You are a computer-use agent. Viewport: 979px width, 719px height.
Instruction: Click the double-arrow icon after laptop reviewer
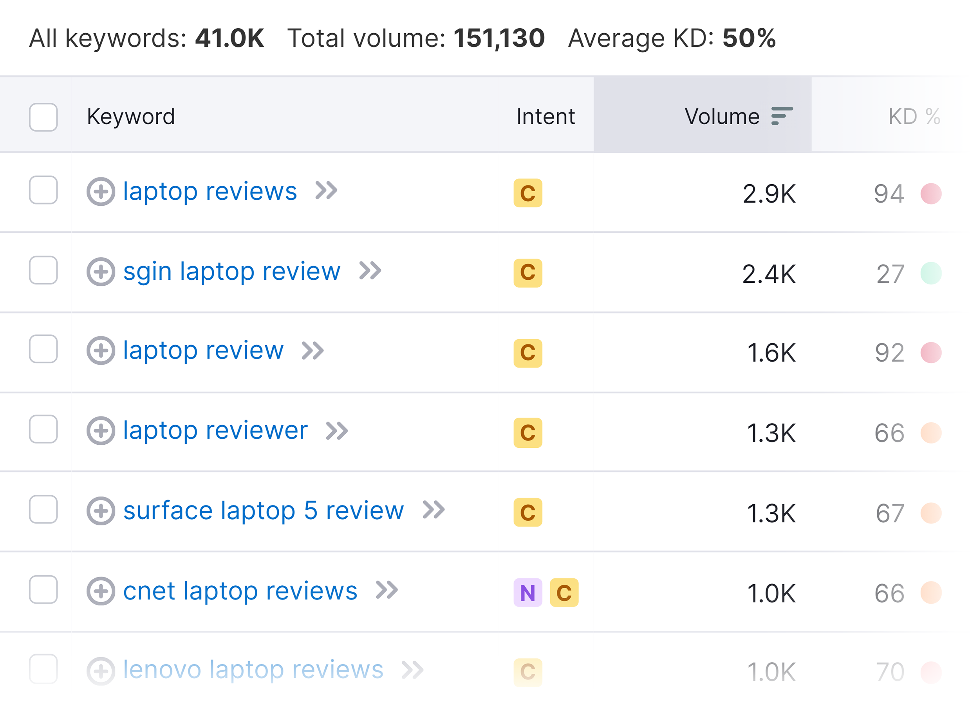pos(338,431)
